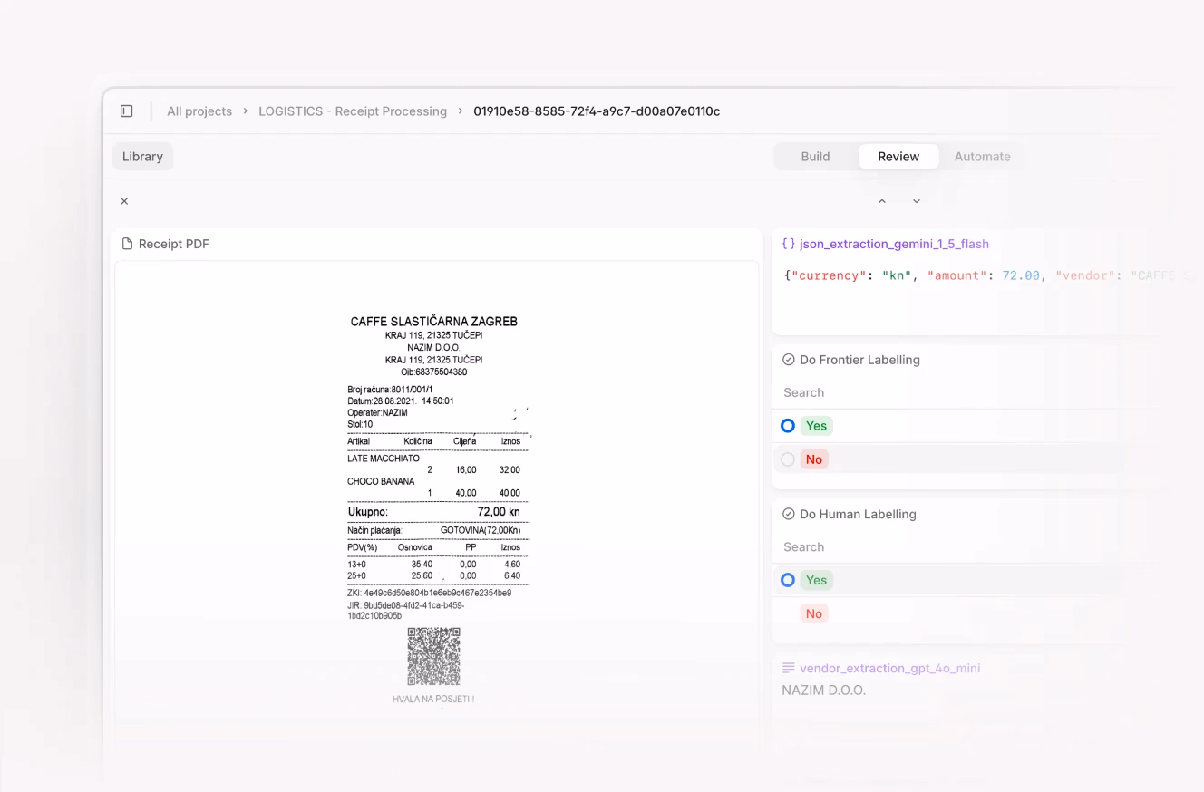Switch to the Automate tab
Image resolution: width=1204 pixels, height=792 pixels.
982,157
